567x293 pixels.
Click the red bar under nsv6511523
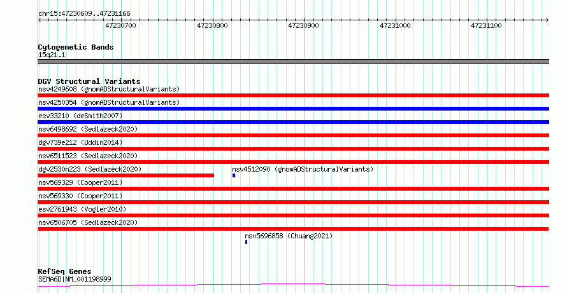pyautogui.click(x=293, y=162)
